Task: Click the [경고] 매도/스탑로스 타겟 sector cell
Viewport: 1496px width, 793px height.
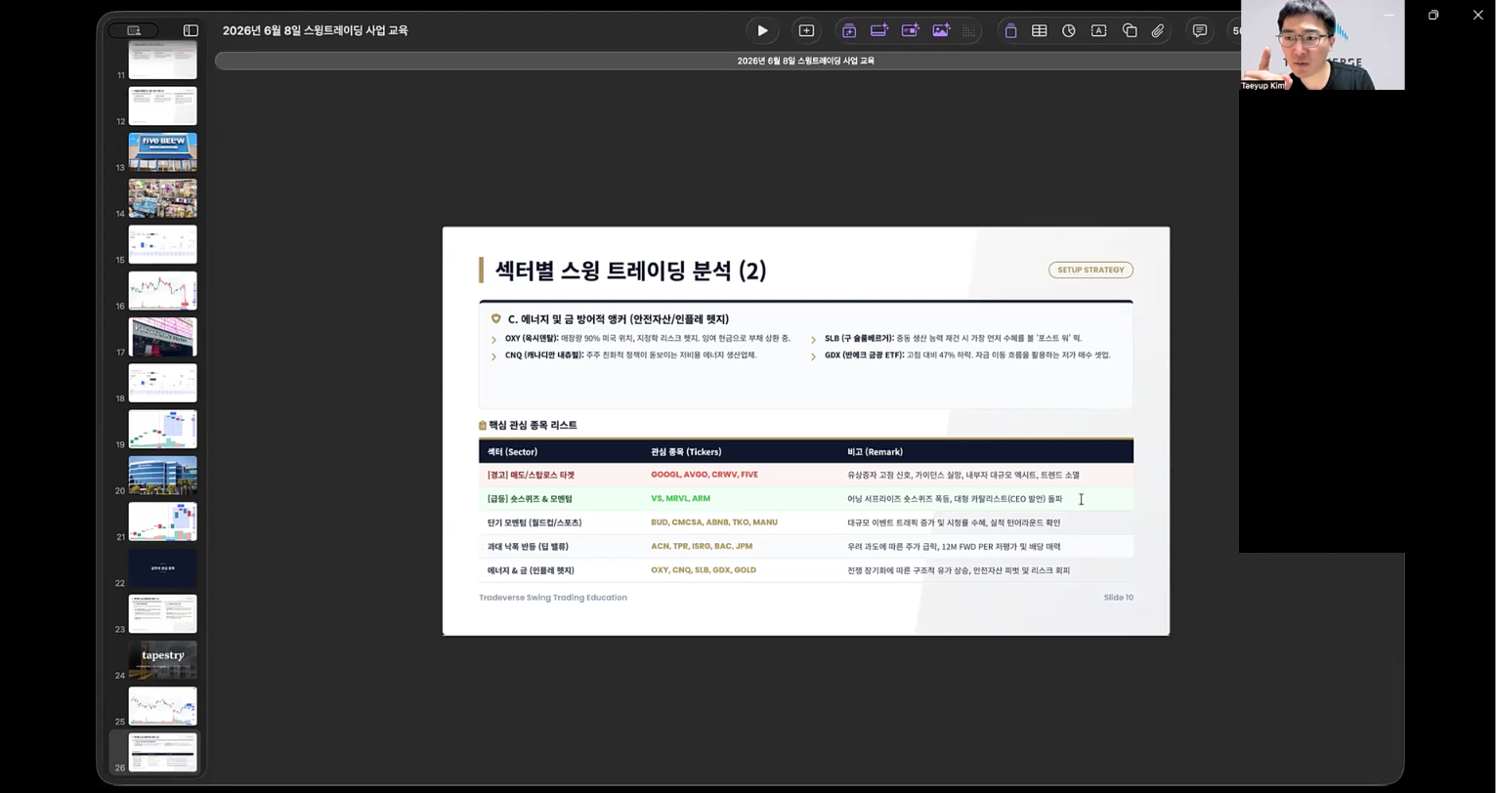Action: (x=531, y=476)
